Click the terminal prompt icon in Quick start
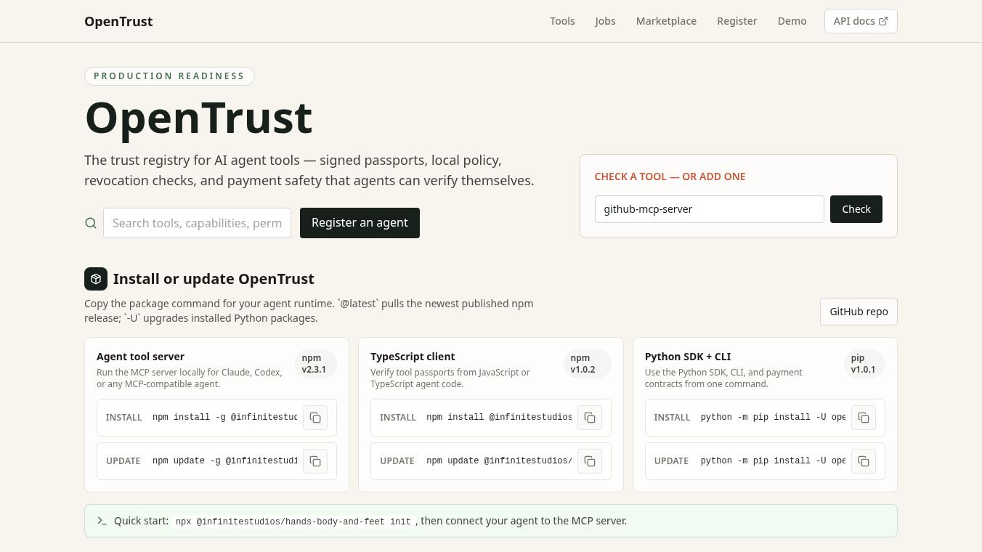Screen dimensions: 982x552 [x=102, y=521]
